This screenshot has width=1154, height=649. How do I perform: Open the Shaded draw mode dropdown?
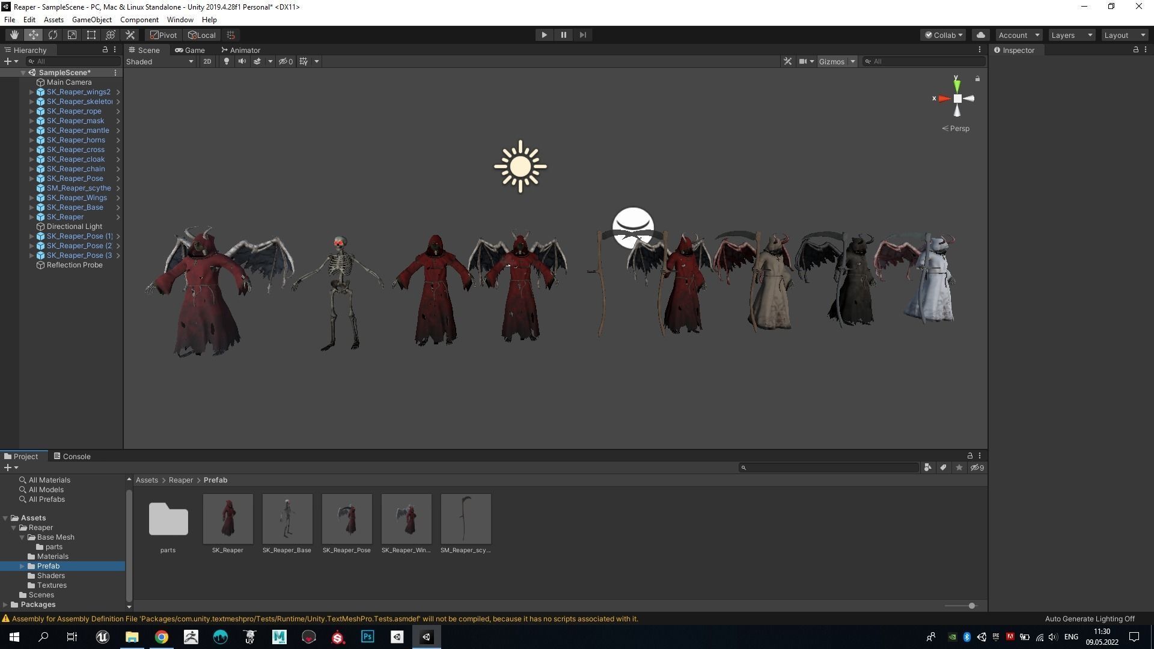(160, 61)
